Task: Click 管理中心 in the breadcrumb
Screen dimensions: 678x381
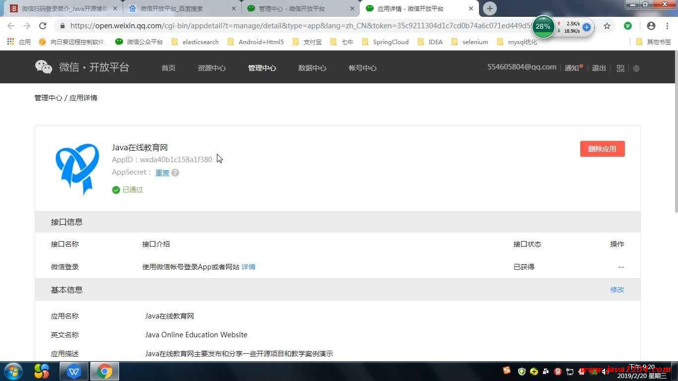Action: coord(48,98)
